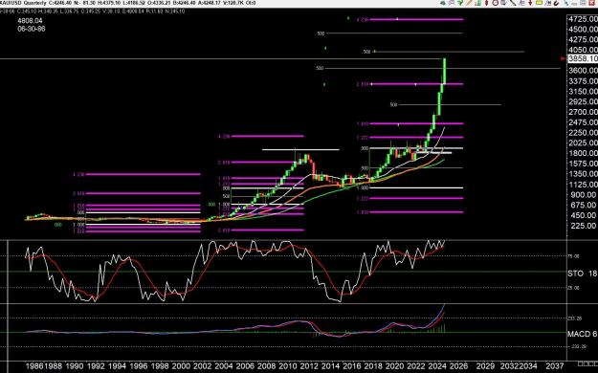This screenshot has width=598, height=373.
Task: Click the STO indicator label
Action: [x=575, y=274]
